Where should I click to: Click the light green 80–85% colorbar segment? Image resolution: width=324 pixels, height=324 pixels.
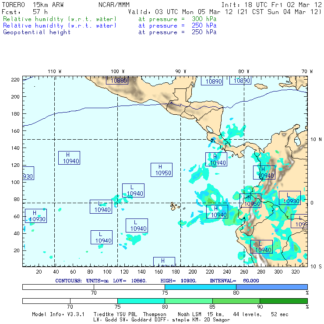pyautogui.click(x=188, y=301)
